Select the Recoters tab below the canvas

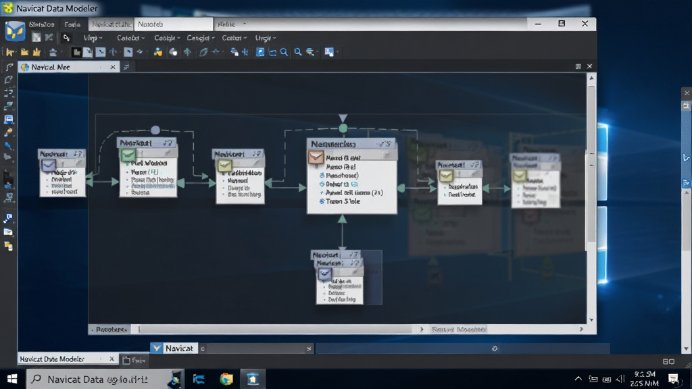click(109, 330)
